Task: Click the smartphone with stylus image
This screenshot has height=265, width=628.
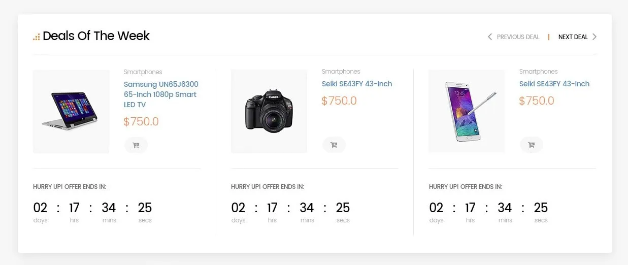Action: click(x=467, y=111)
